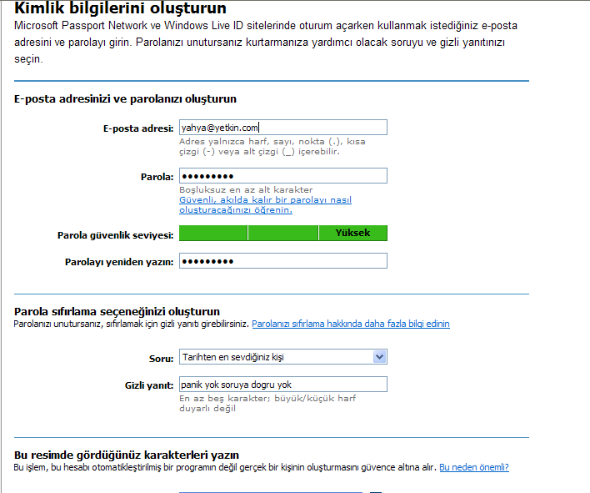This screenshot has width=590, height=493.
Task: Click the 'E-posta adresi:' label
Action: [x=137, y=128]
